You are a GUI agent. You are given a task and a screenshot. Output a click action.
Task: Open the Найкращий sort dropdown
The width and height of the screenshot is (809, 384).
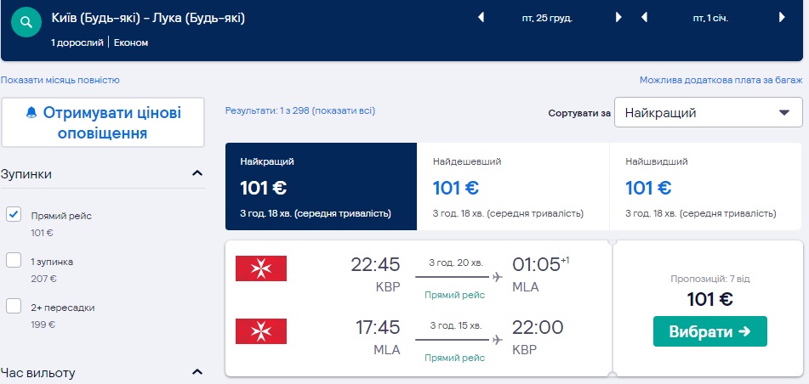tap(708, 113)
